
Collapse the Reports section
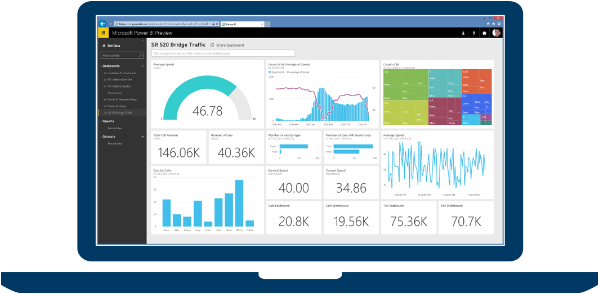[101, 121]
